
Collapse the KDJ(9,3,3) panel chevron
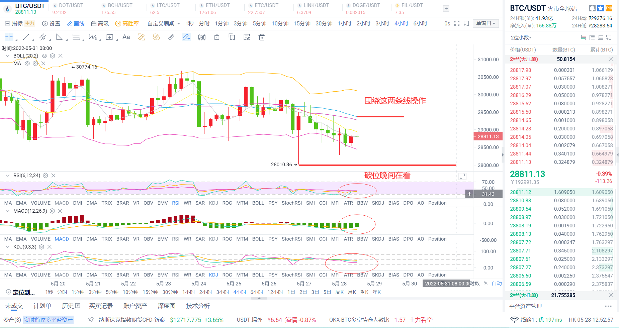[x=7, y=247]
